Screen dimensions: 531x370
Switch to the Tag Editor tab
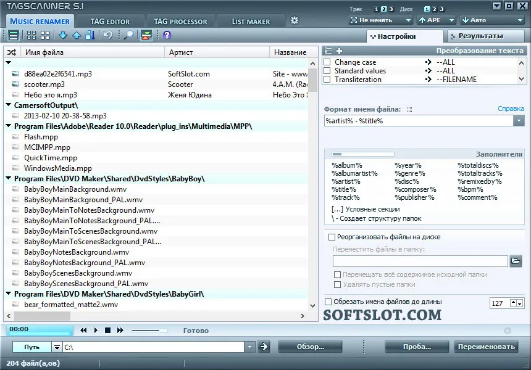(x=110, y=22)
